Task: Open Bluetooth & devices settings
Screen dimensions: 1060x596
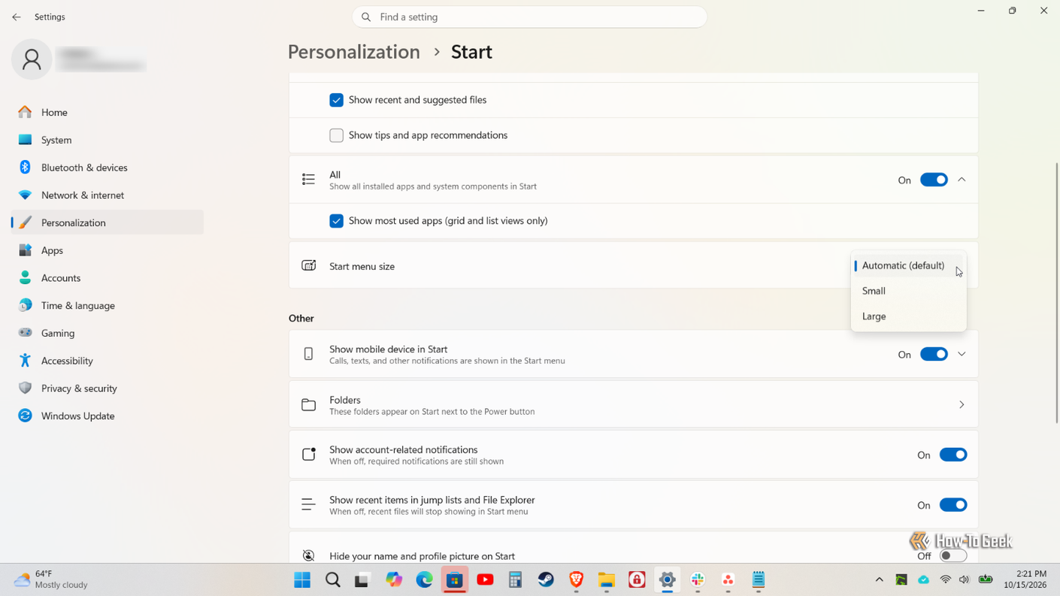Action: click(108, 168)
